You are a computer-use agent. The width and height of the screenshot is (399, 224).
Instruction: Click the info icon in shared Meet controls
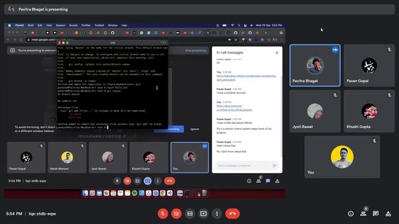[249, 181]
